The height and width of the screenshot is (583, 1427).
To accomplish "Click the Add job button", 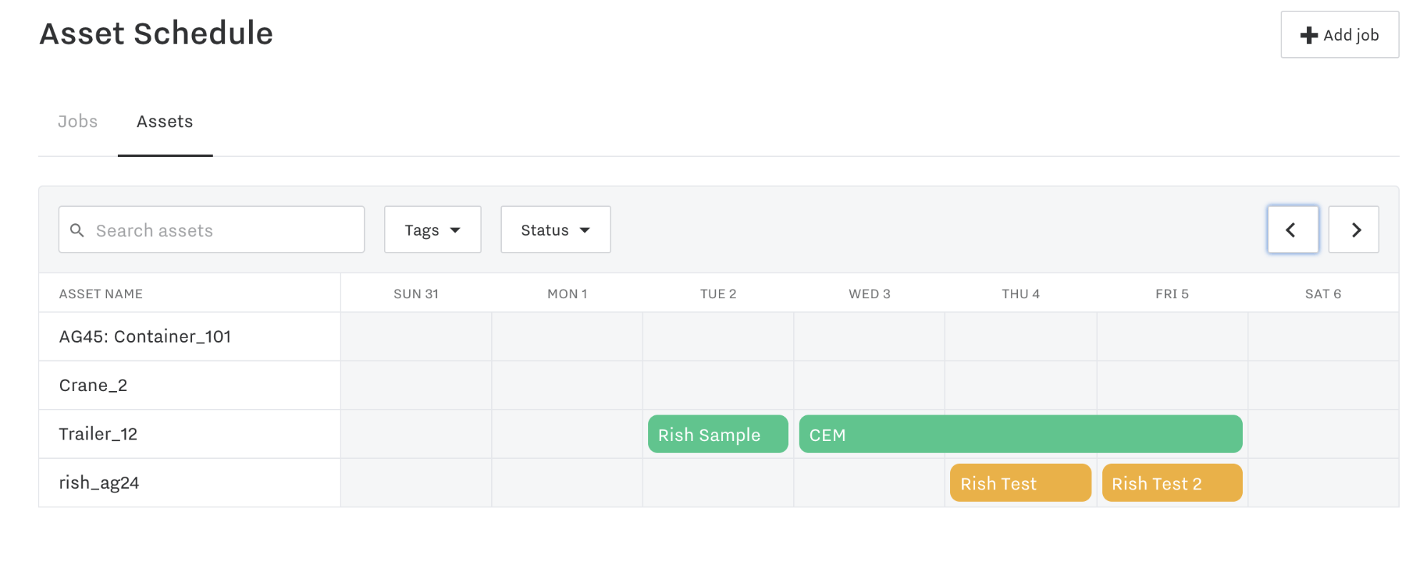I will pyautogui.click(x=1339, y=34).
